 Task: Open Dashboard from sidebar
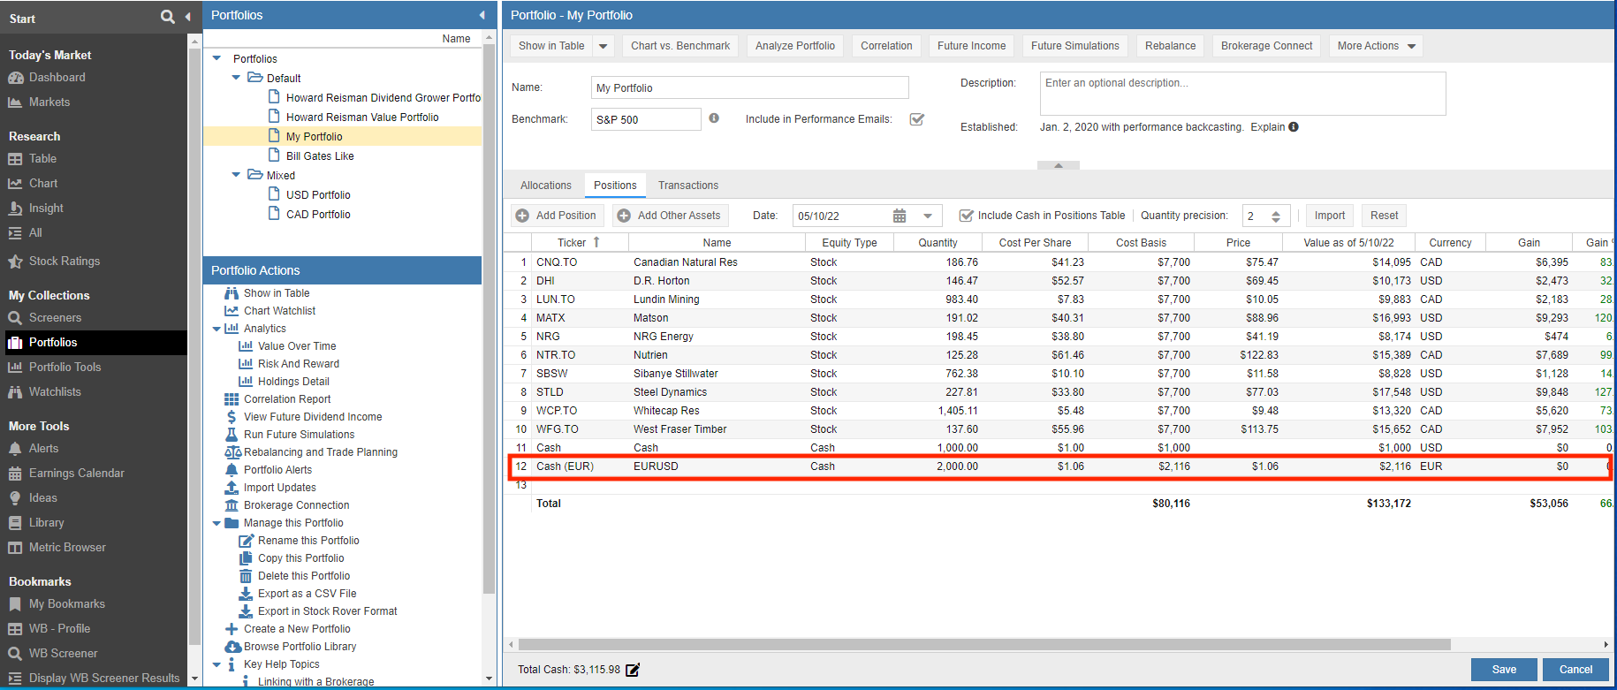pos(57,78)
